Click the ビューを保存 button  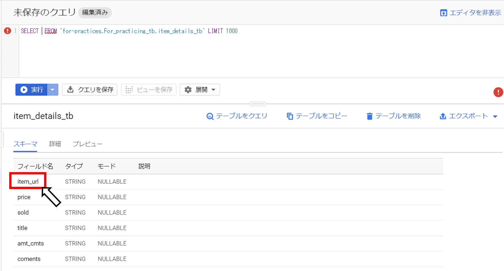pyautogui.click(x=149, y=90)
